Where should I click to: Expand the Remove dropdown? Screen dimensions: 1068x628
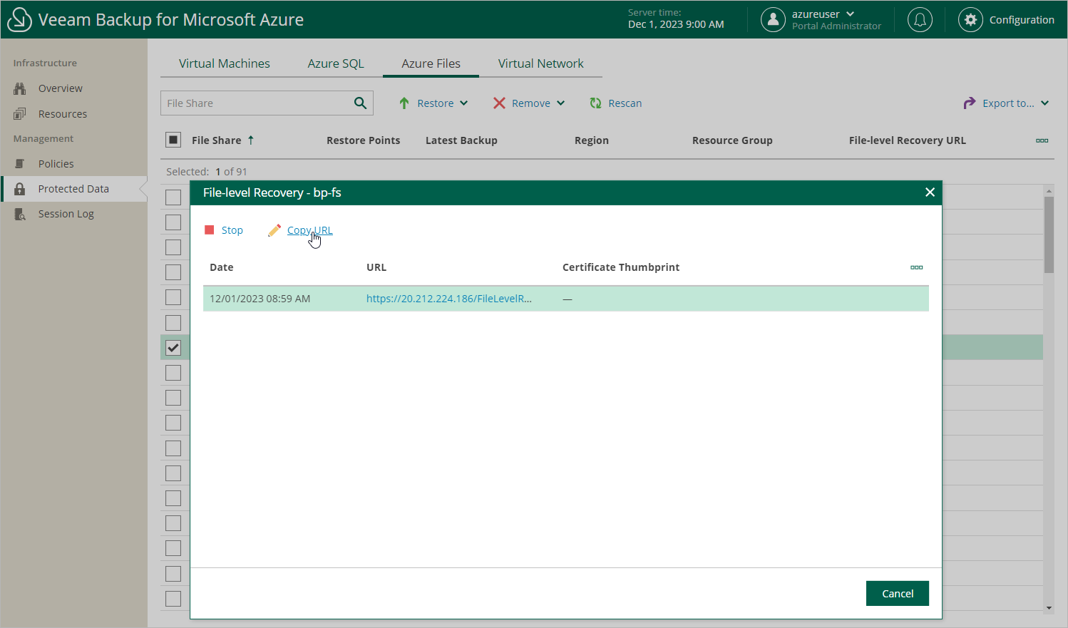click(561, 103)
